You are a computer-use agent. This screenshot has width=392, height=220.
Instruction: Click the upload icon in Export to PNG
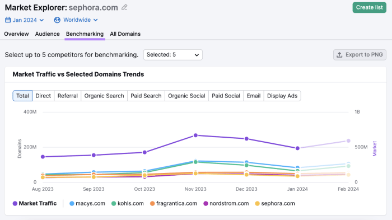pos(339,55)
